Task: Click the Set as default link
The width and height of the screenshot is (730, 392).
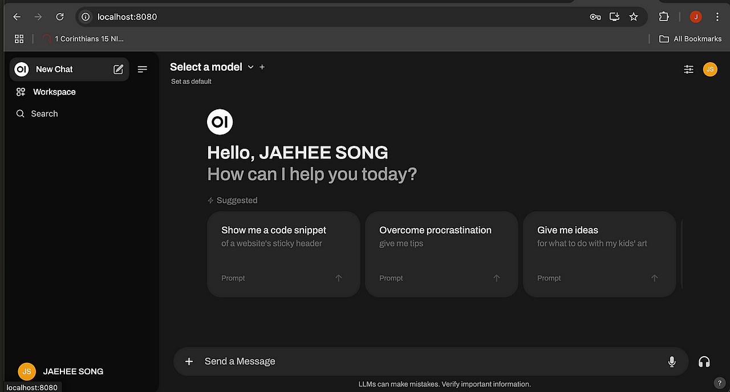Action: (191, 81)
